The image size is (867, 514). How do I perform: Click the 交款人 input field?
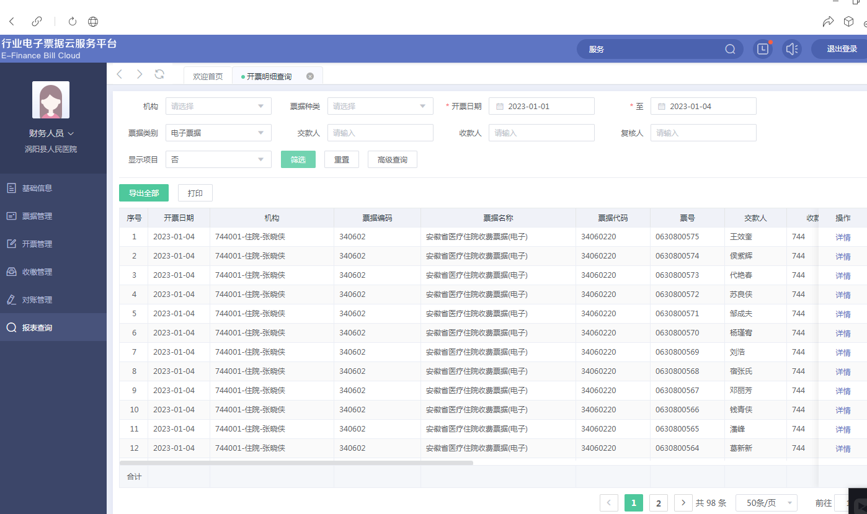pos(380,133)
